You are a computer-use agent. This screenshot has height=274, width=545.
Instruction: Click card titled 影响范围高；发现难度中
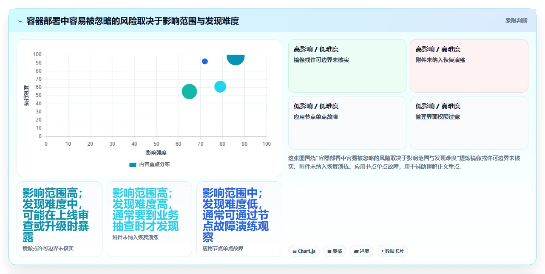pos(60,219)
